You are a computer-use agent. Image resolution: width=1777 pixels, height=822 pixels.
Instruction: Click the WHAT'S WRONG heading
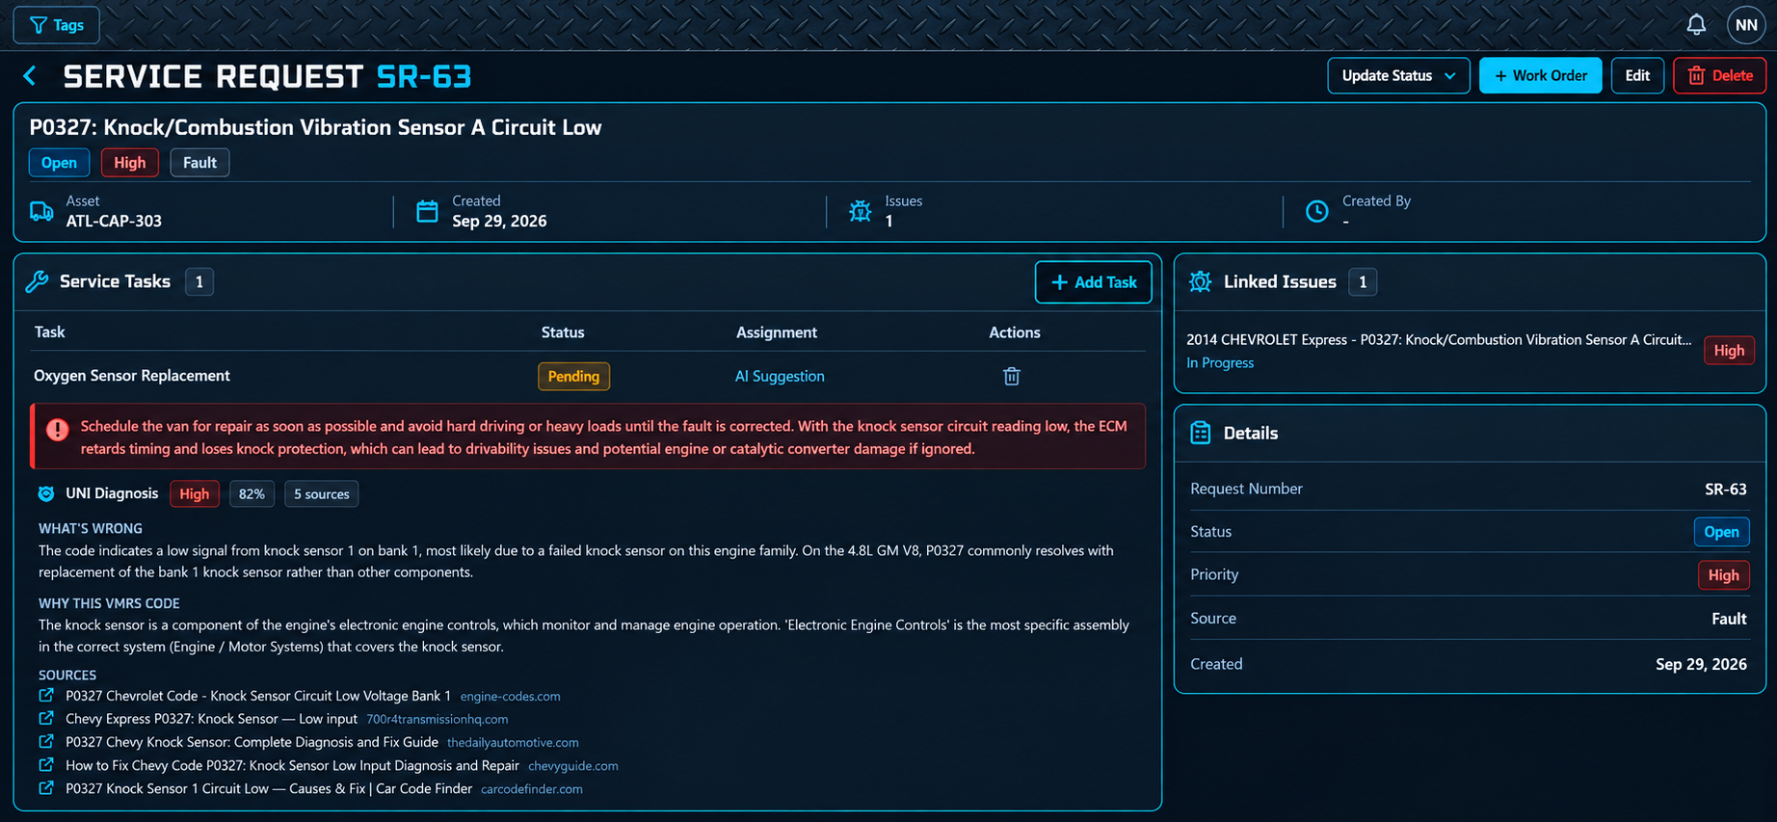tap(91, 528)
